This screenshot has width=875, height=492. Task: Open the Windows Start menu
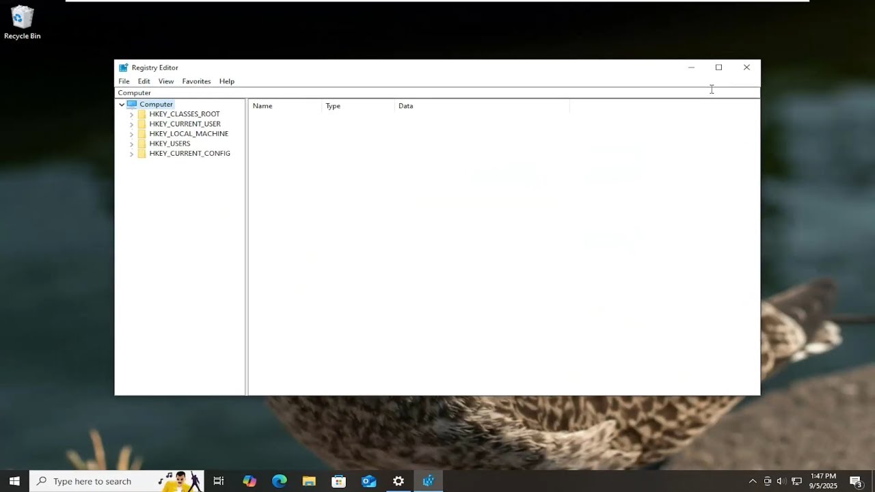click(x=14, y=481)
